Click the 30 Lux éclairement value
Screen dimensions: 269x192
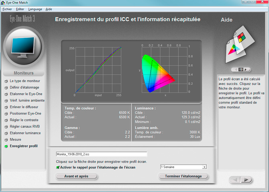[x=195, y=137]
